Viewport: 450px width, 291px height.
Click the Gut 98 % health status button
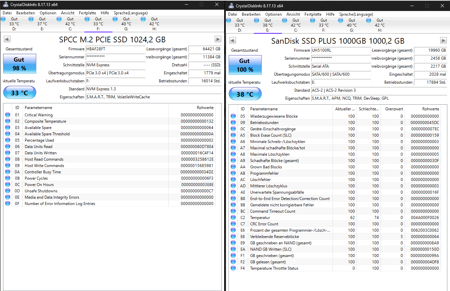pyautogui.click(x=19, y=64)
